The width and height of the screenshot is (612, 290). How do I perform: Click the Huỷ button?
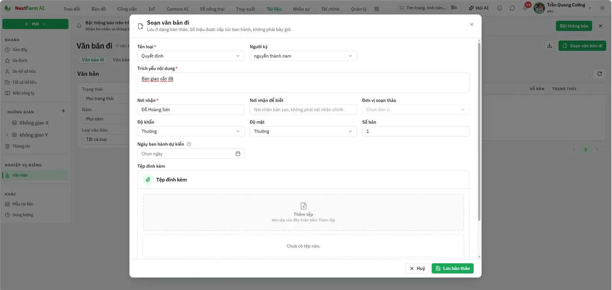click(417, 268)
